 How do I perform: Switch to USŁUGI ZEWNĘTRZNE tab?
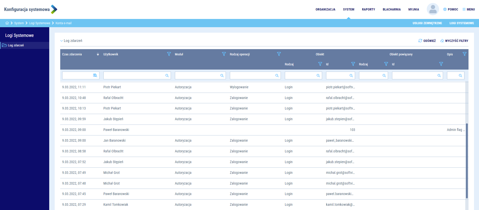pyautogui.click(x=427, y=23)
